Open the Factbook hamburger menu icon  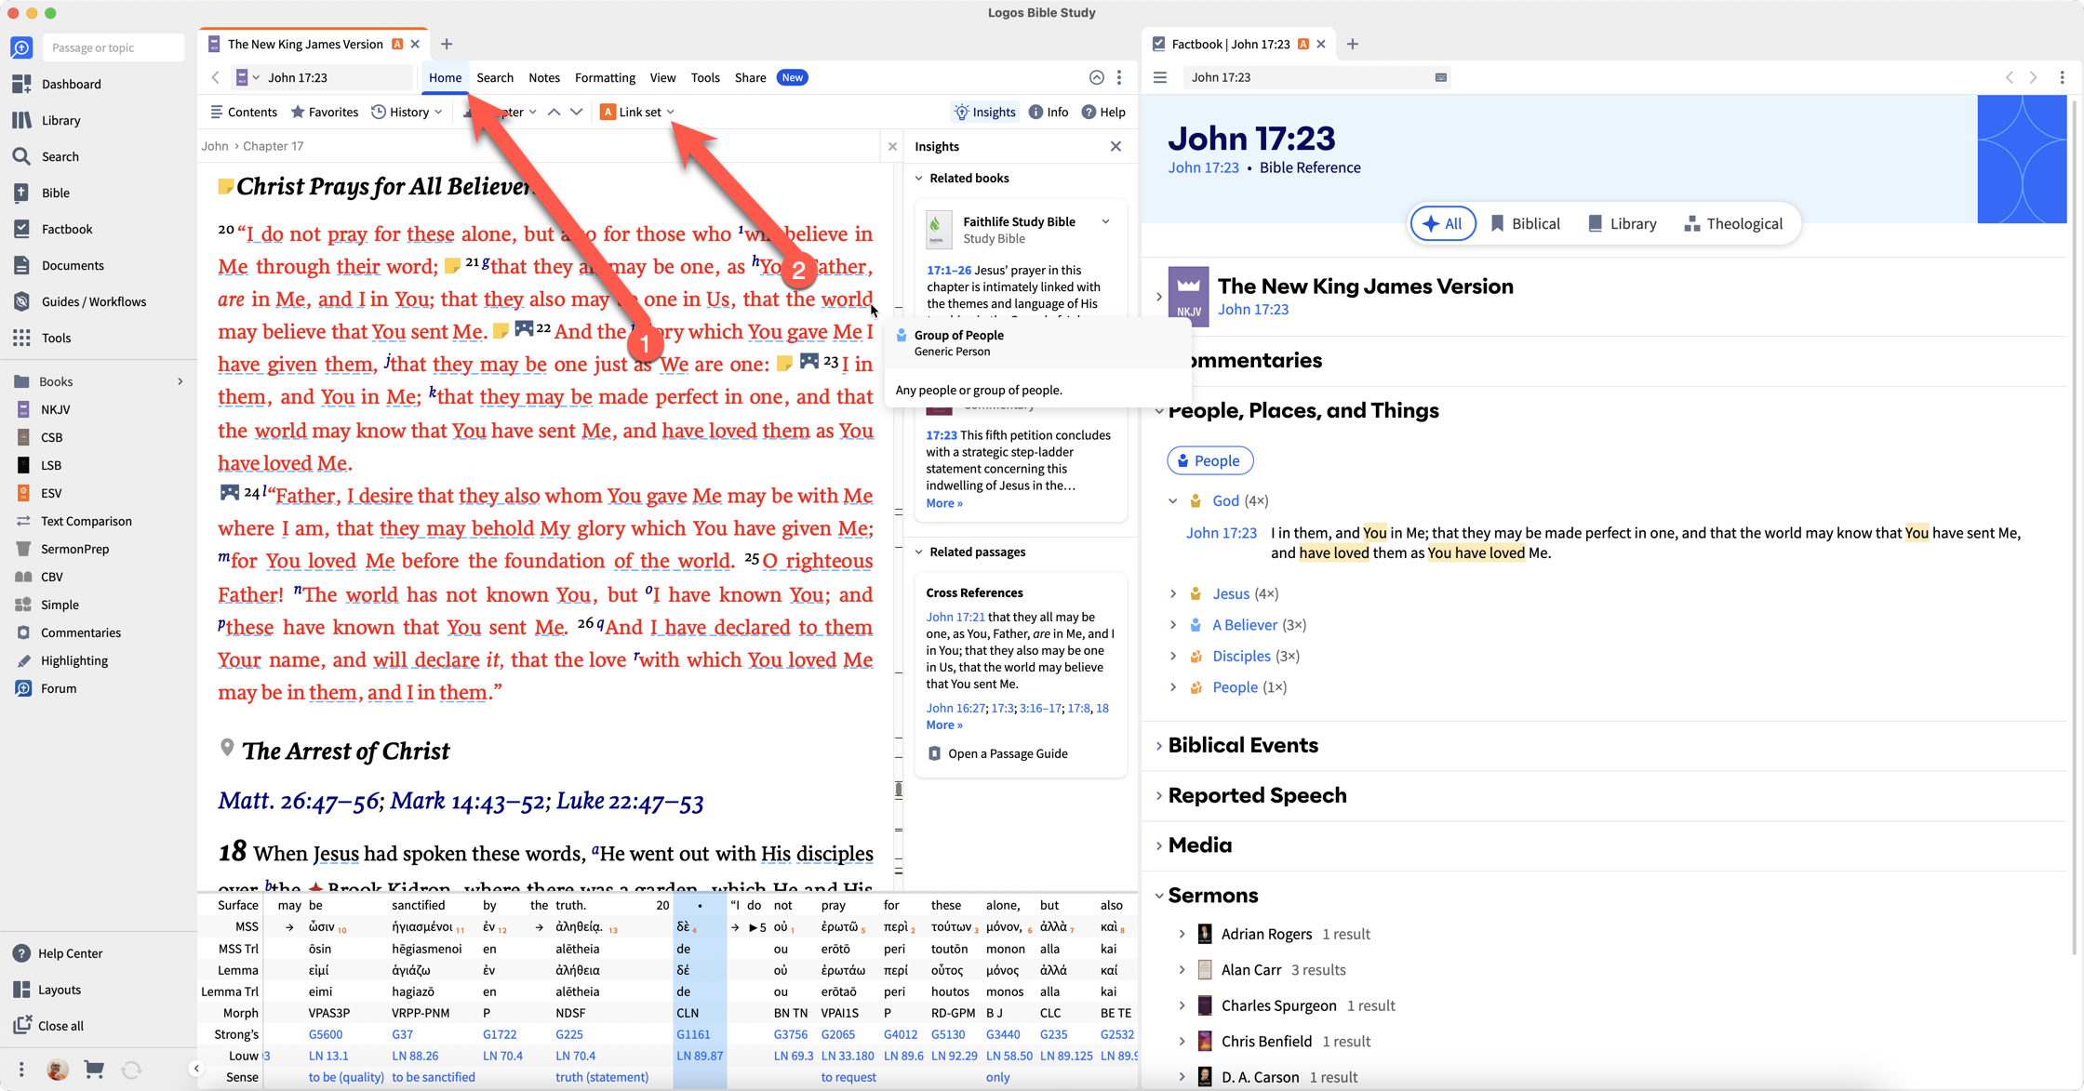tap(1160, 77)
